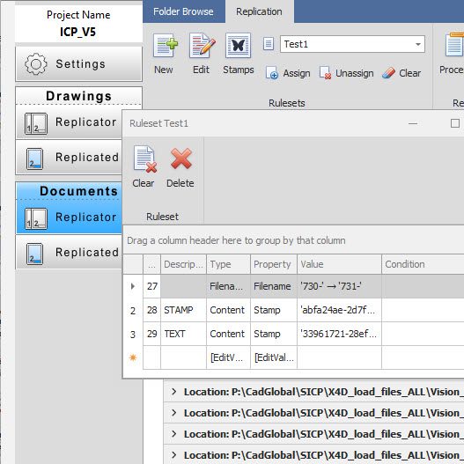Click the eraser Clear icon in Rulesets
464x464 pixels.
pyautogui.click(x=388, y=73)
